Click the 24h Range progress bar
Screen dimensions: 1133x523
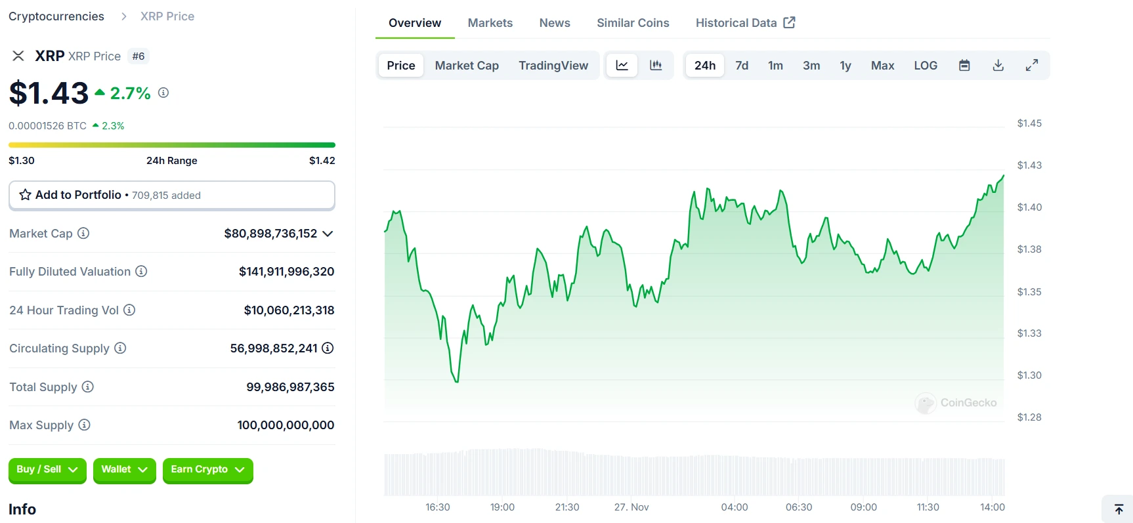[172, 145]
